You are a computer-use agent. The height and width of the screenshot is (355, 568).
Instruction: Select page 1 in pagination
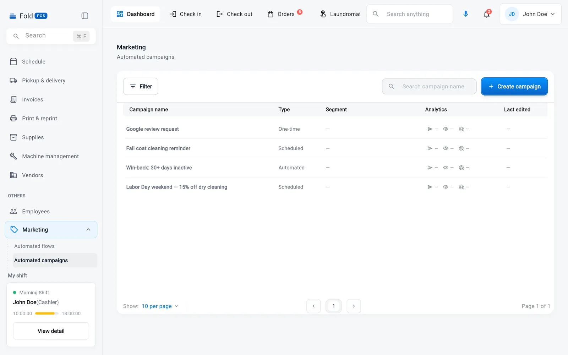(x=334, y=306)
